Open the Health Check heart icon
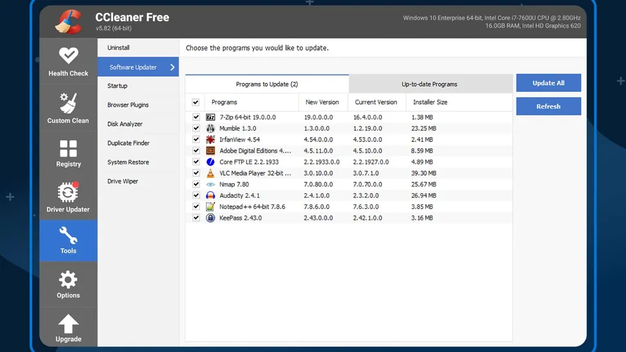 tap(68, 55)
